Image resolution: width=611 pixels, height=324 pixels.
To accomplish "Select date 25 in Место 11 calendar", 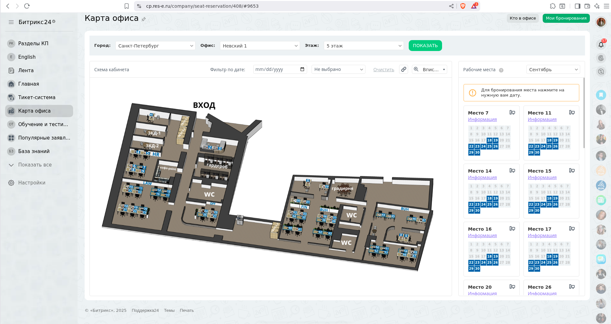I will click(549, 146).
